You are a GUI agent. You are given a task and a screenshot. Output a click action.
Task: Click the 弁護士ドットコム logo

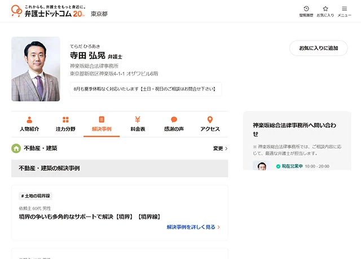(x=48, y=12)
